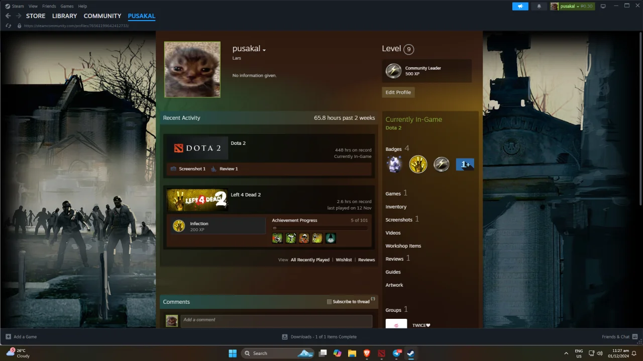Image resolution: width=643 pixels, height=361 pixels.
Task: Open the second Left 4 Dead 2 achievement icon
Action: click(291, 238)
